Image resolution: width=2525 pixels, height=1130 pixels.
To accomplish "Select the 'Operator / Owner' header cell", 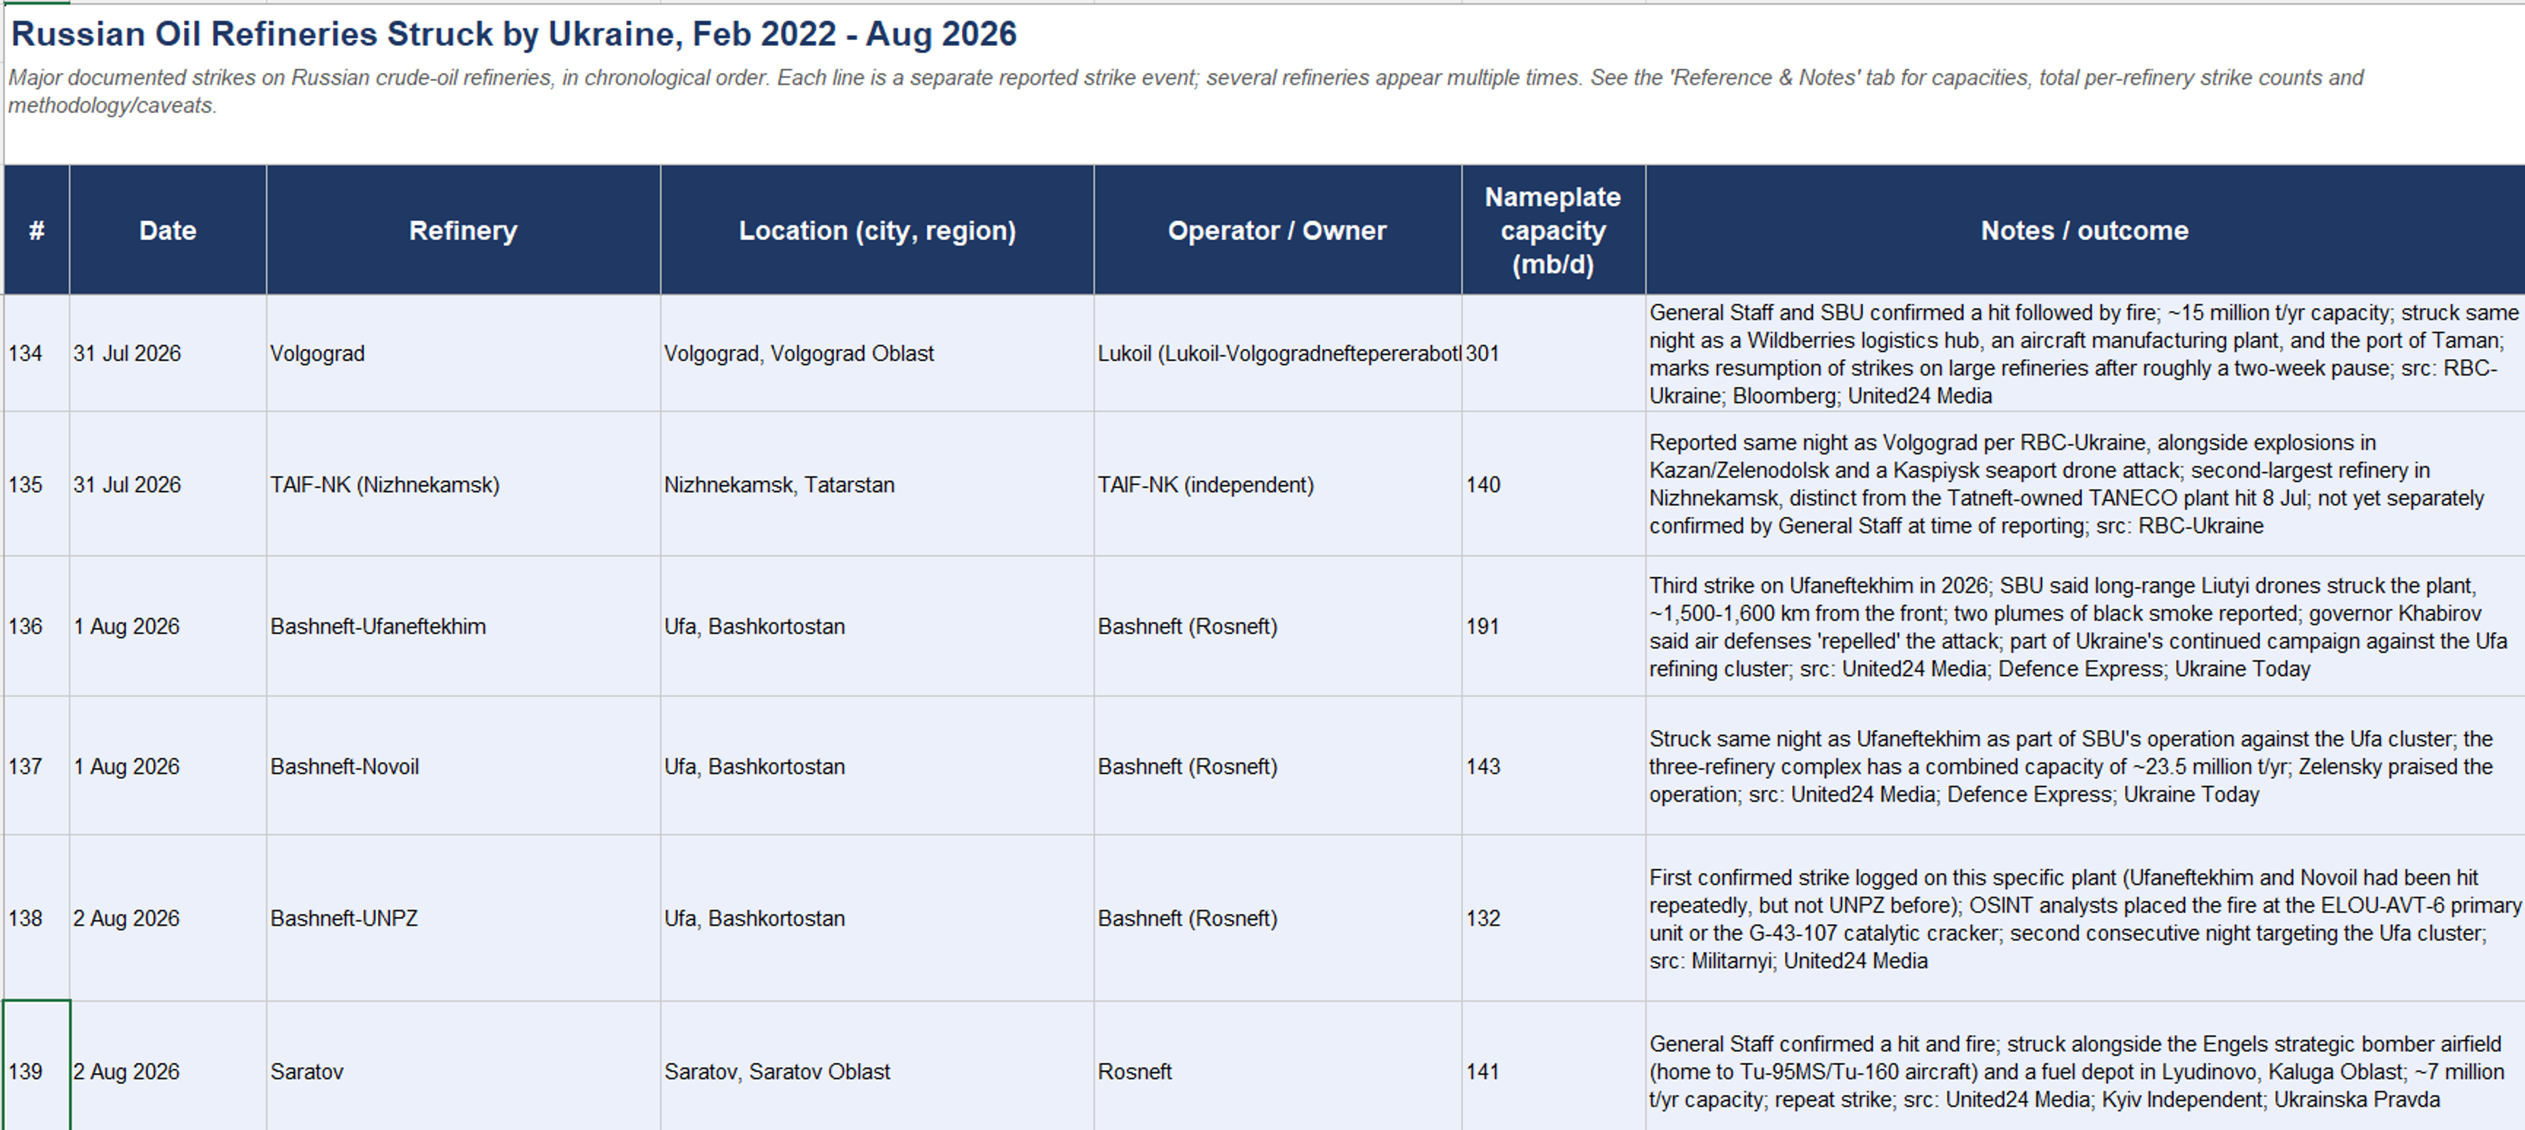I will tap(1277, 230).
